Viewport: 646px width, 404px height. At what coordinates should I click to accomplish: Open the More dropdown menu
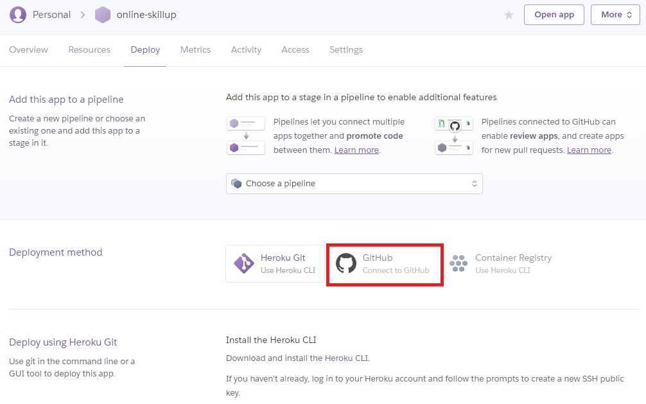coord(615,15)
